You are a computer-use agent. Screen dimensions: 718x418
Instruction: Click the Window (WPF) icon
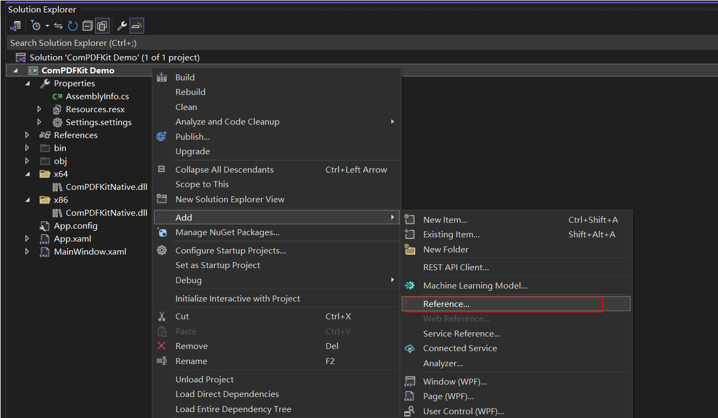pos(410,381)
